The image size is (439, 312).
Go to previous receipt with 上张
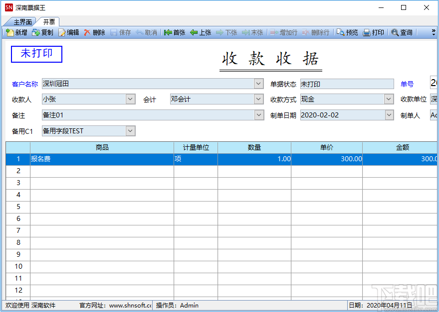tap(201, 33)
